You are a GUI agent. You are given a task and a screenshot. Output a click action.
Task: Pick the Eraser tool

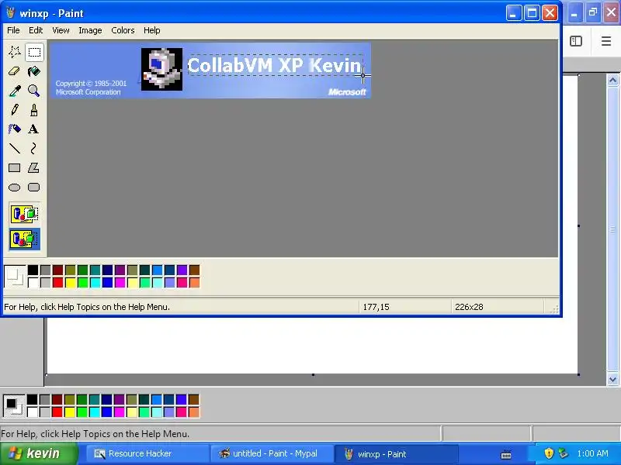[x=15, y=71]
